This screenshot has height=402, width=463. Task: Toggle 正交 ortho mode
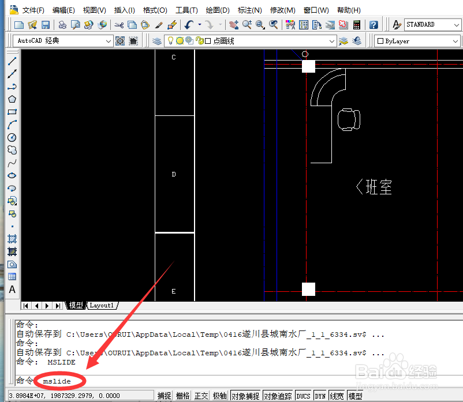[x=201, y=396]
